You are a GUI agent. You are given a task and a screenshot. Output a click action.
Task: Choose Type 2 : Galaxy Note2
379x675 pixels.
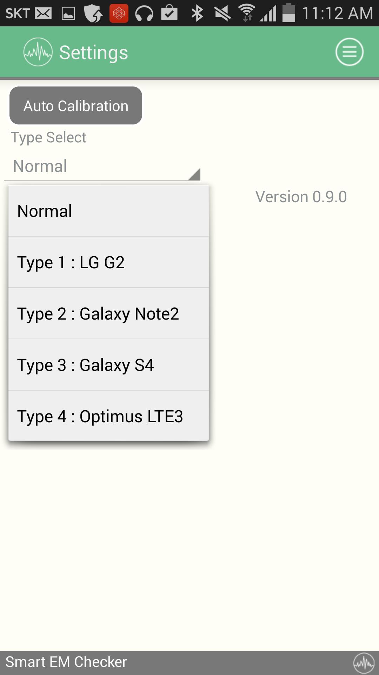(x=108, y=314)
